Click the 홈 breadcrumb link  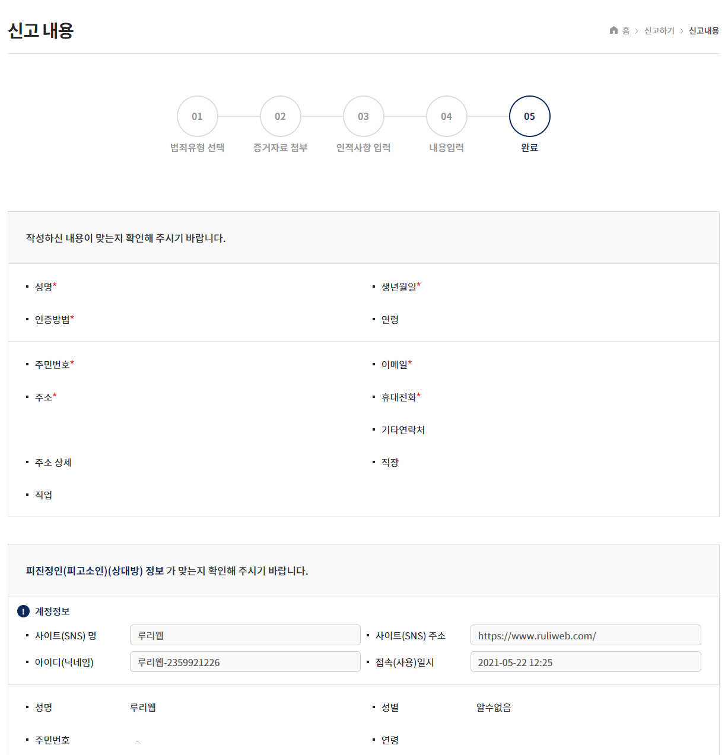626,30
